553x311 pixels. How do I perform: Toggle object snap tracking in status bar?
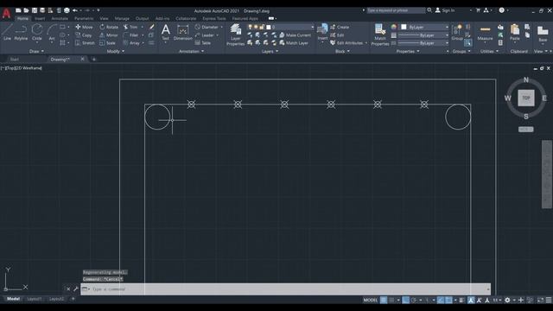pos(441,300)
